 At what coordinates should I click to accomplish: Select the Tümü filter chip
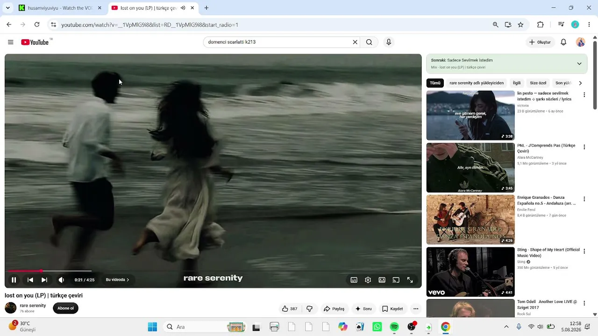tap(435, 83)
